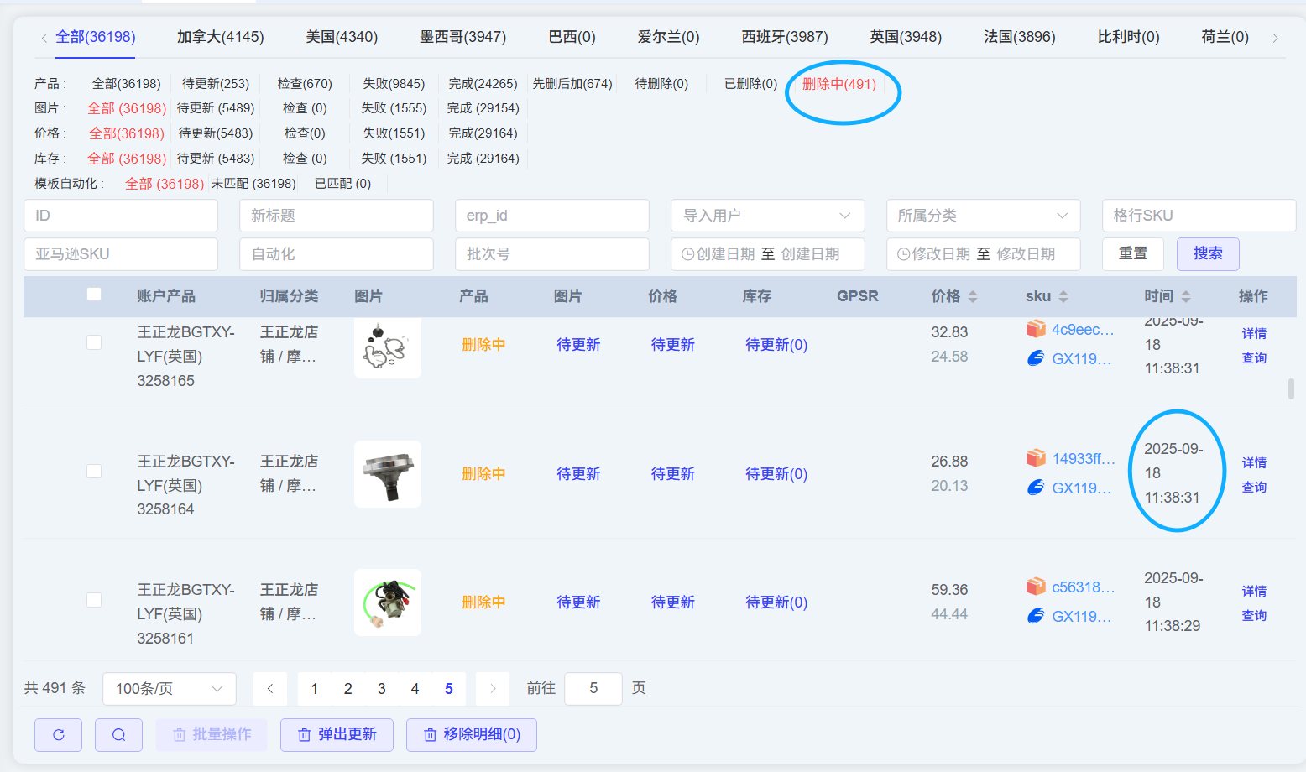Click the blue bird icon beside c56318 row

click(1036, 617)
